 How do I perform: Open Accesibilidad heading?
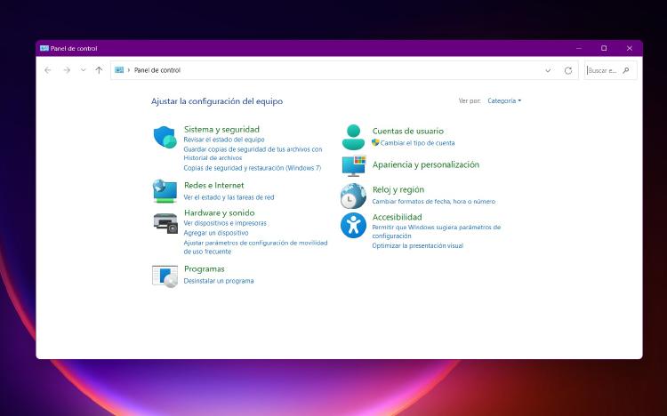click(398, 217)
